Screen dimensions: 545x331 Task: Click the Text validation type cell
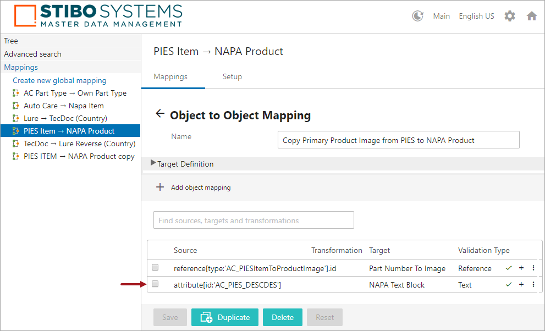(465, 285)
